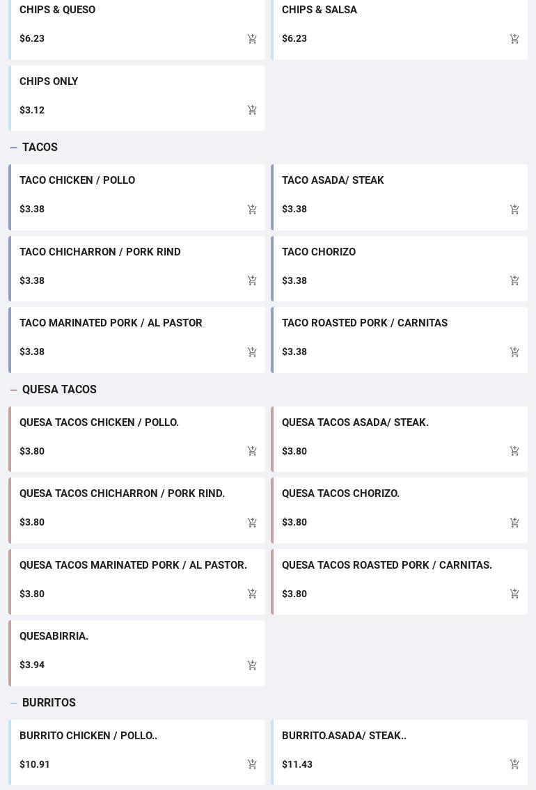Viewport: 536px width, 790px height.
Task: Select Quesa Tacos Chicken / Pollo item
Action: (x=99, y=422)
